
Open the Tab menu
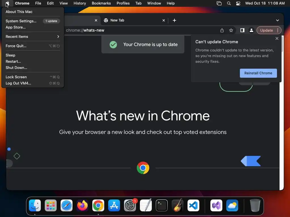click(138, 3)
